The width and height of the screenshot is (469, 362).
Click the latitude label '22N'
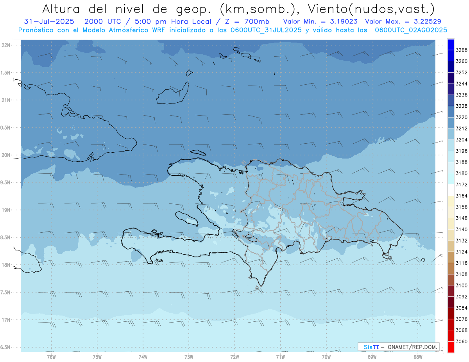pos(6,45)
